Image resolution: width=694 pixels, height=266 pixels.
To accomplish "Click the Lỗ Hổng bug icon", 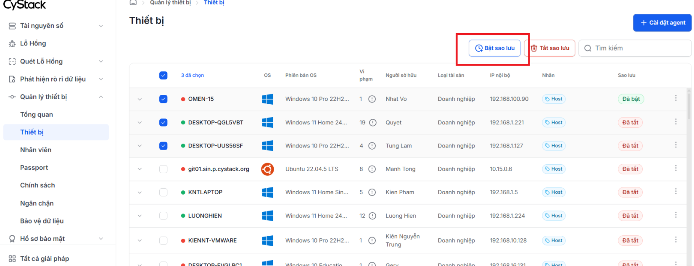I will click(12, 44).
